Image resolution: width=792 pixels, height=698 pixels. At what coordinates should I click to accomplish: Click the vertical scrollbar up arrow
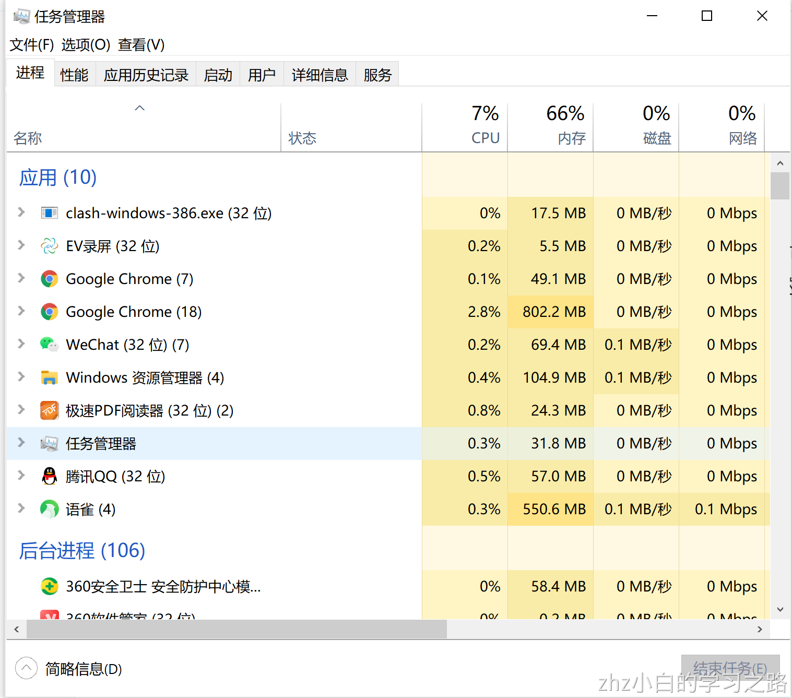(780, 163)
